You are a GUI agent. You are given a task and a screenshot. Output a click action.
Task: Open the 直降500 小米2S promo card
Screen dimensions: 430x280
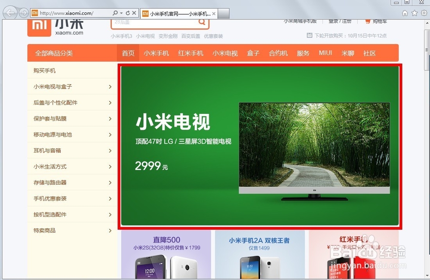(x=166, y=255)
